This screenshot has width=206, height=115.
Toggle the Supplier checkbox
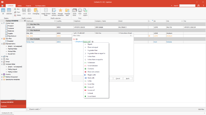[x=6, y=33]
